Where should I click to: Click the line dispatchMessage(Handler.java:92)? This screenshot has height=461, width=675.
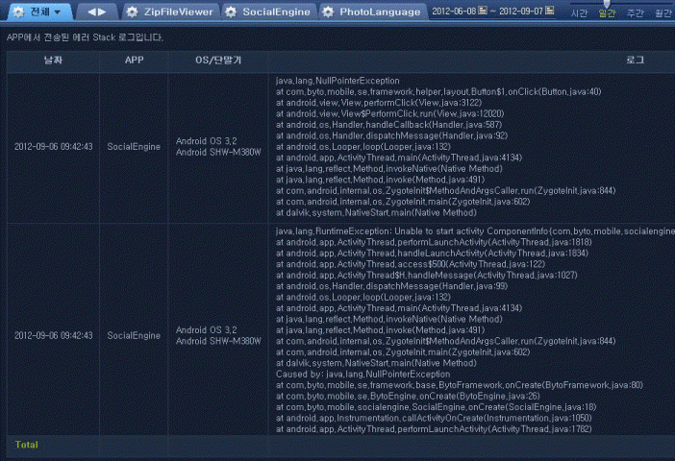tap(391, 135)
